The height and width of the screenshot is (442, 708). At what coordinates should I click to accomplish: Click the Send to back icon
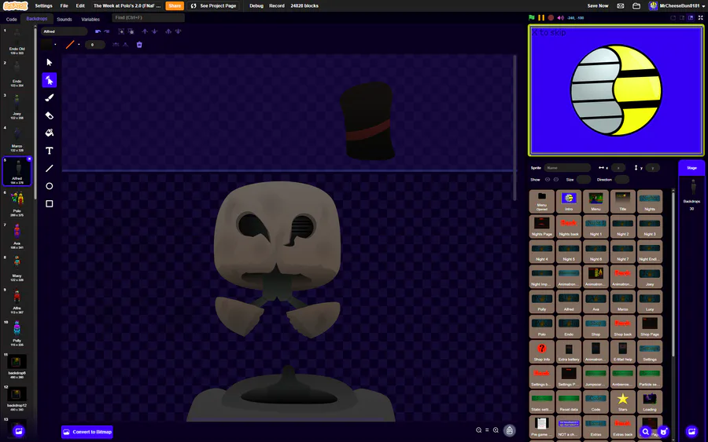pos(178,31)
